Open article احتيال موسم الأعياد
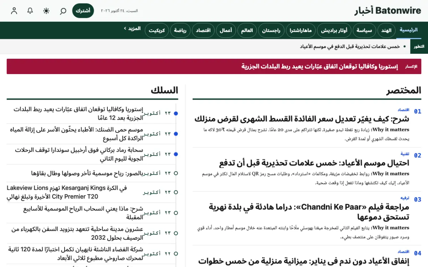The image size is (428, 267). tap(314, 163)
